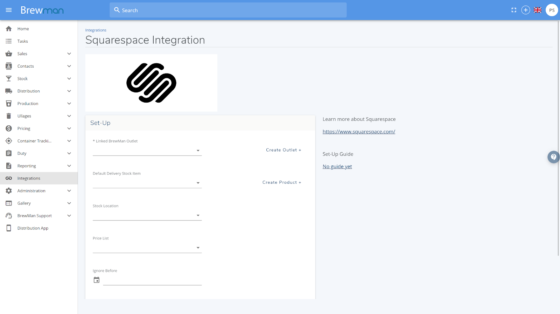
Task: Click Create Outlet + button
Action: (x=283, y=150)
